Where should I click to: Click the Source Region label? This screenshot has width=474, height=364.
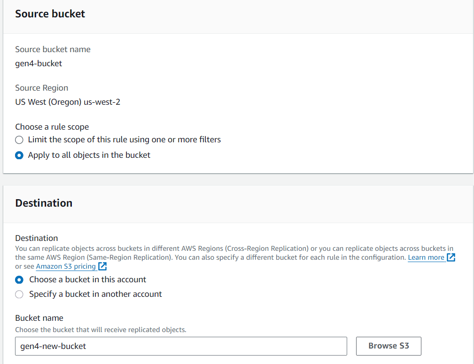click(x=42, y=88)
